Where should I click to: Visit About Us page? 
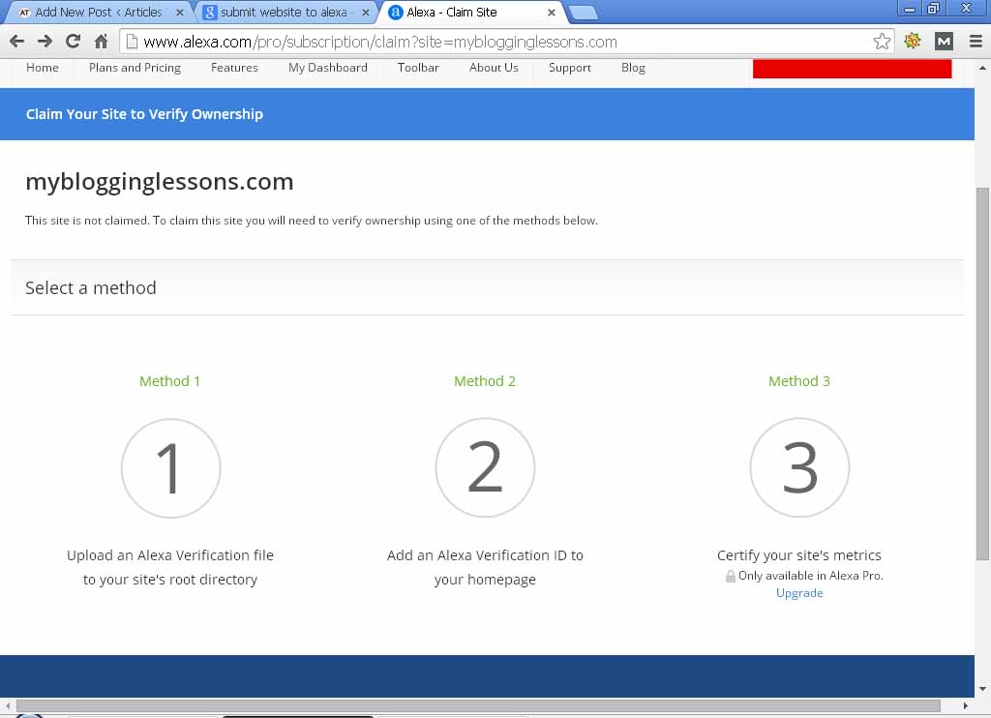(x=494, y=68)
